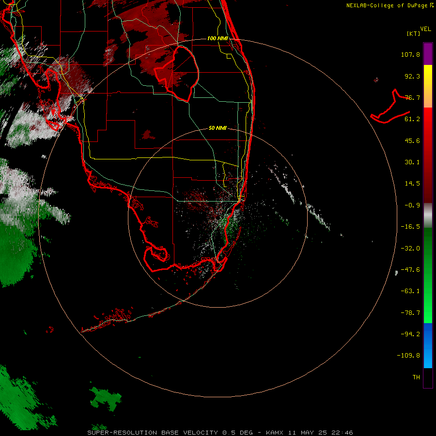Click the yellow segment of color bar

tap(428, 80)
